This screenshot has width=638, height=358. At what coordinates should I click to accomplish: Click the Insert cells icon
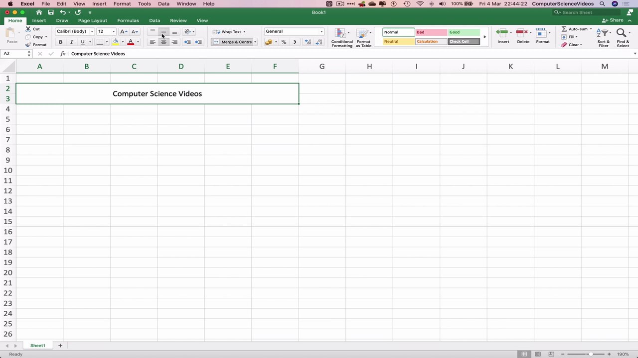[x=502, y=33]
